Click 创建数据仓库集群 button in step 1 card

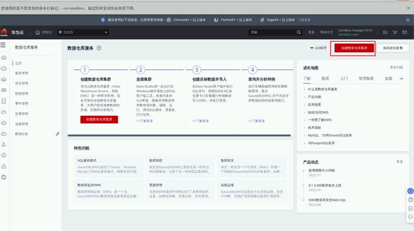pyautogui.click(x=99, y=120)
